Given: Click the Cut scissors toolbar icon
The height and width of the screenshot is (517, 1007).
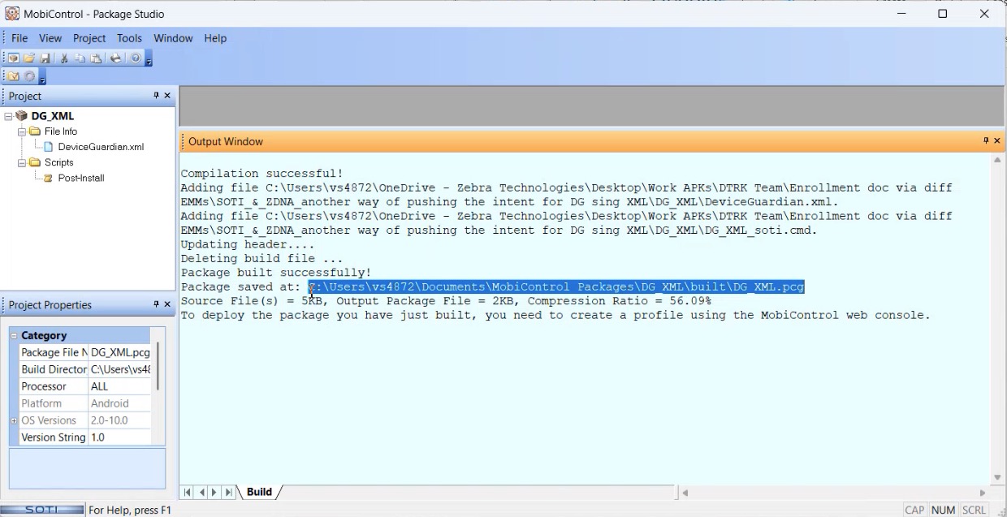Looking at the screenshot, I should click(x=64, y=58).
